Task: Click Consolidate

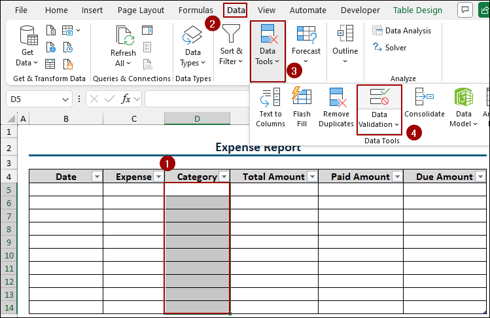Action: click(x=425, y=103)
